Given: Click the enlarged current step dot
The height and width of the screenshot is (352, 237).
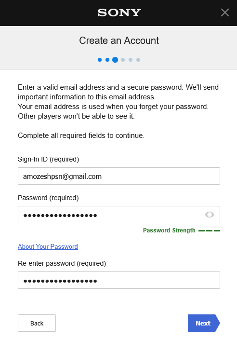Looking at the screenshot, I should 115,60.
